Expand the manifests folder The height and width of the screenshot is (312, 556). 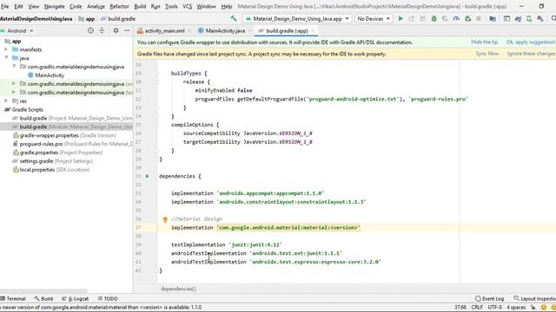pos(6,49)
